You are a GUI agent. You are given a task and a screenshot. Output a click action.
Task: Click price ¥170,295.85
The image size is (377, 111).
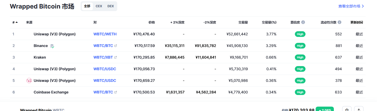point(144,57)
